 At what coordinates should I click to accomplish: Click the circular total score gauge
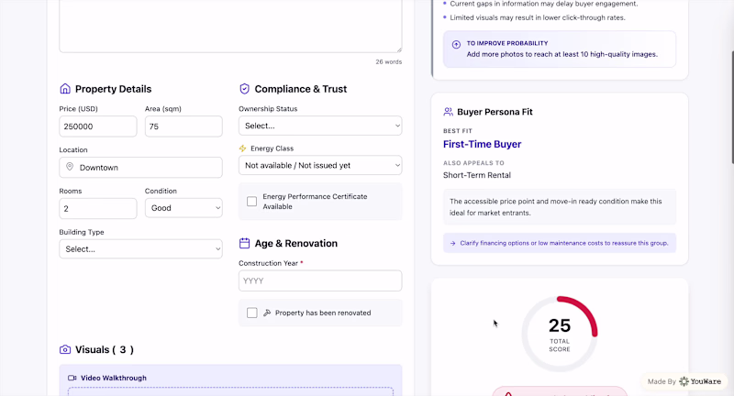560,334
